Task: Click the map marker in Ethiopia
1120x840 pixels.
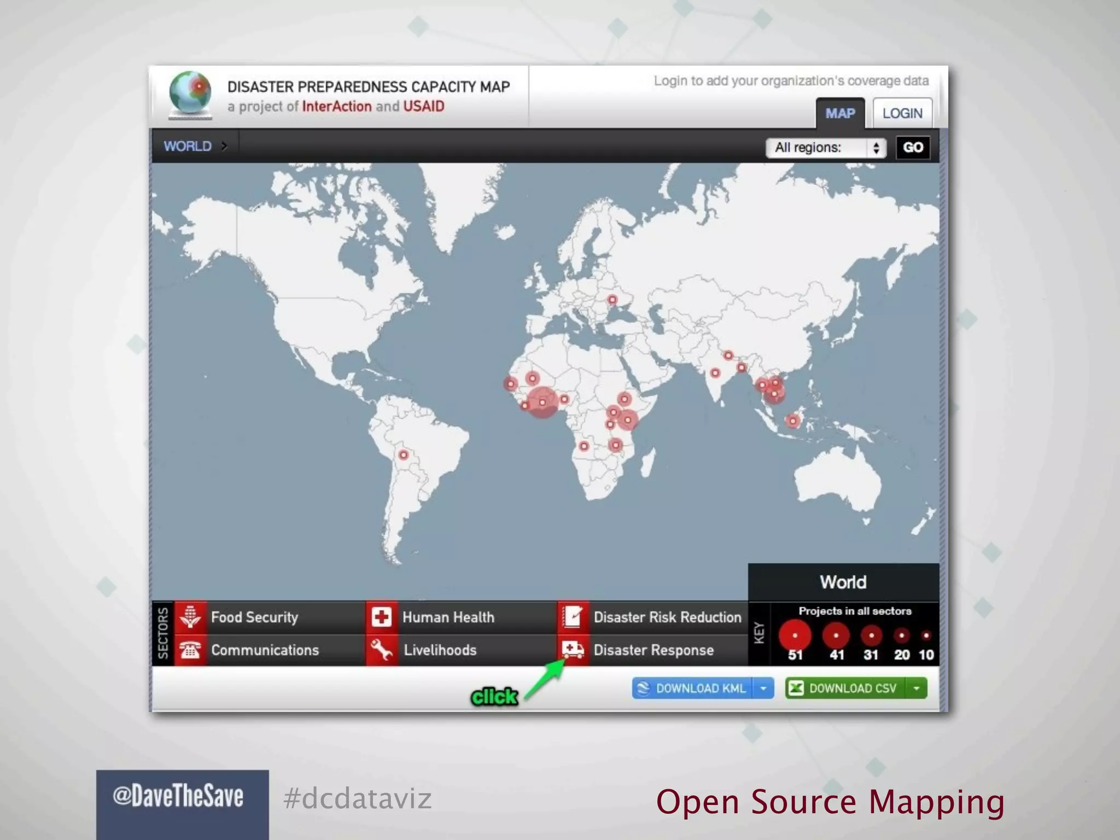Action: [x=624, y=399]
